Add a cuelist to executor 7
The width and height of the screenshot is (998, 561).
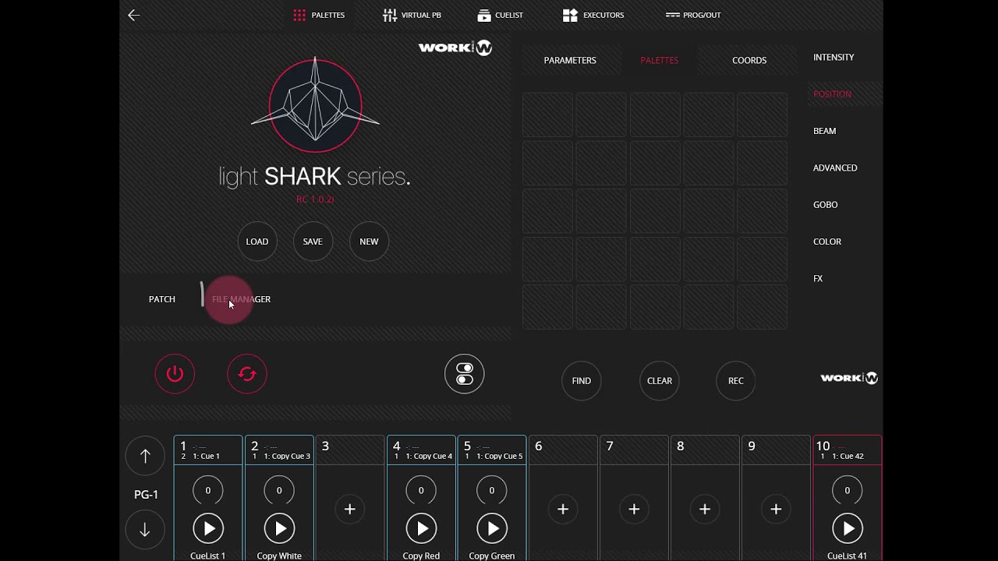[634, 509]
